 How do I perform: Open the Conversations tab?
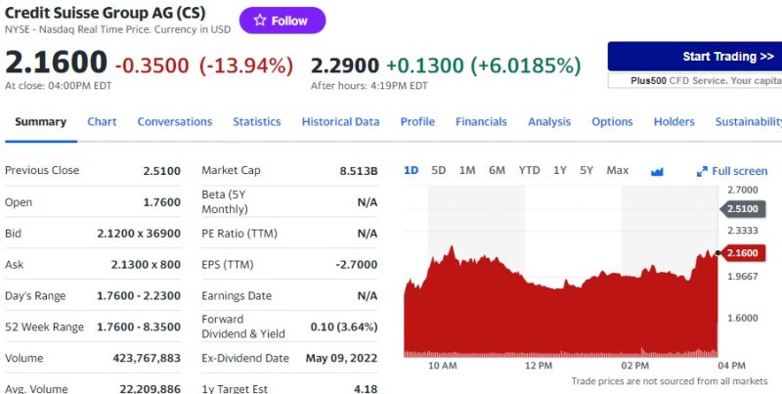(174, 122)
